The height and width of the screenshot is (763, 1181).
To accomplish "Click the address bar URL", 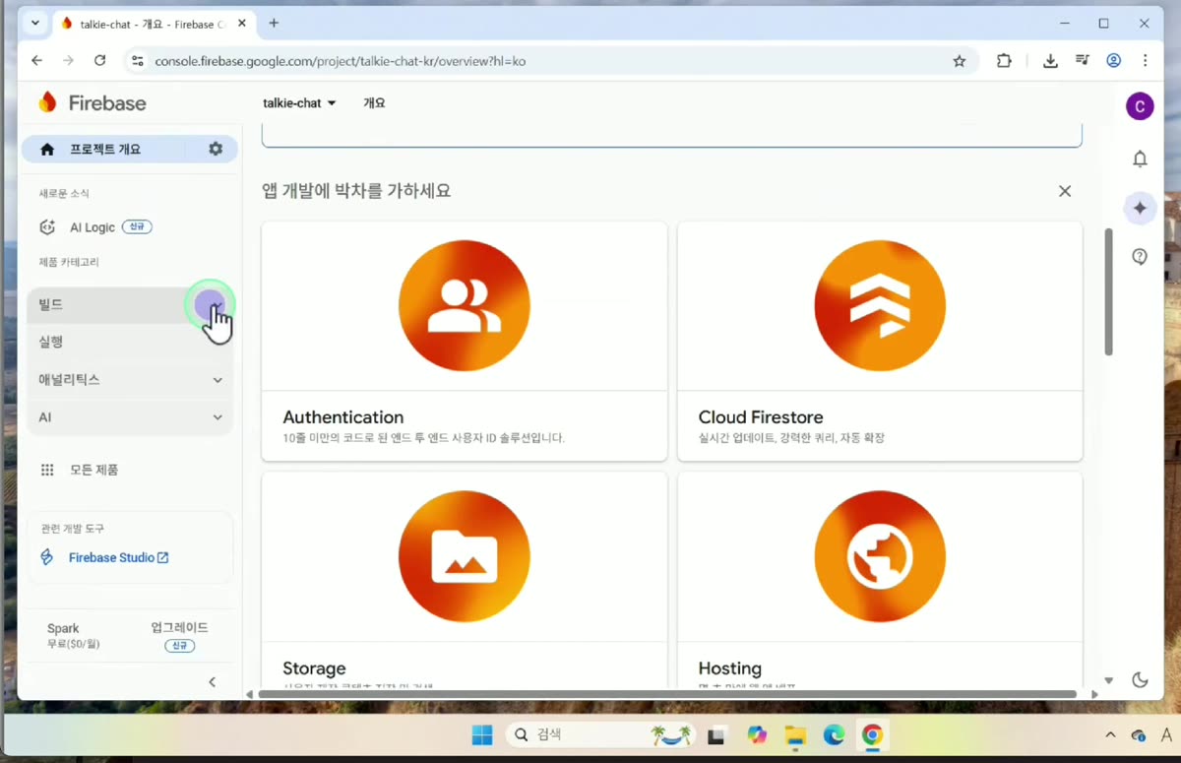I will [340, 61].
